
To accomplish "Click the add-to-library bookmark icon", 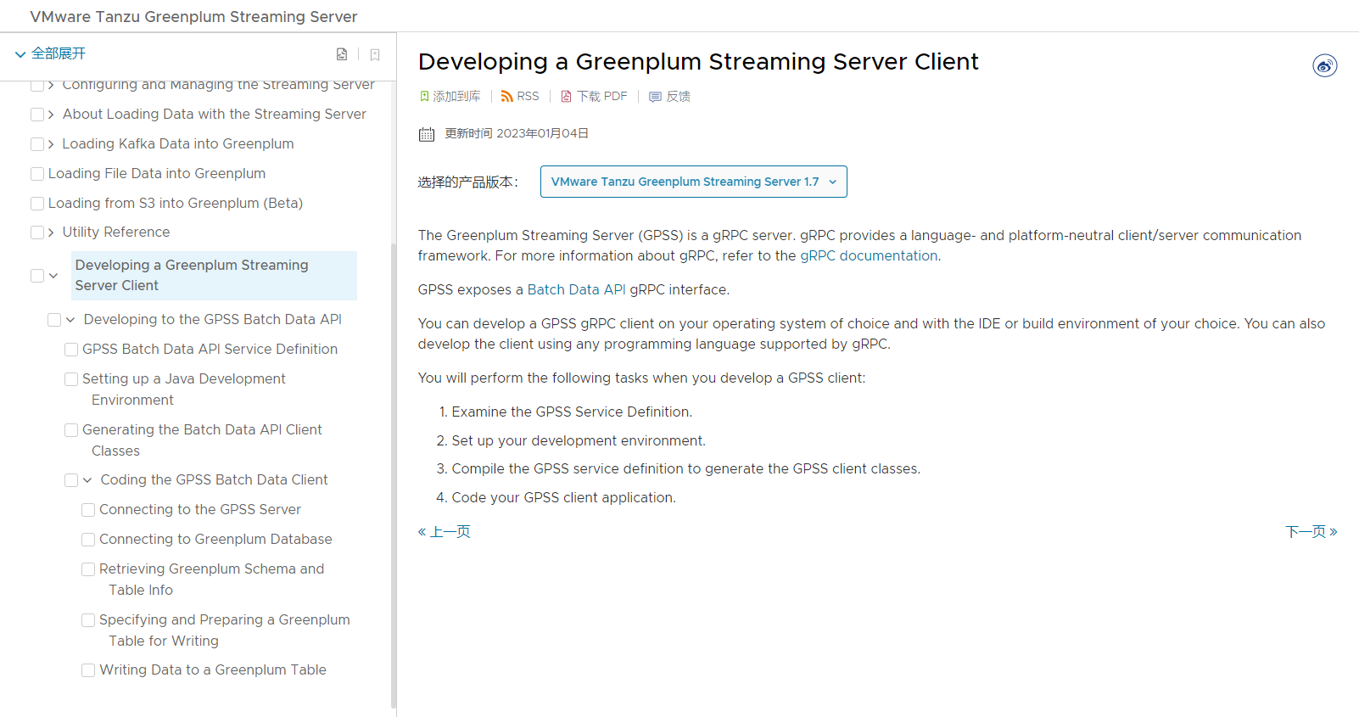I will pos(424,97).
